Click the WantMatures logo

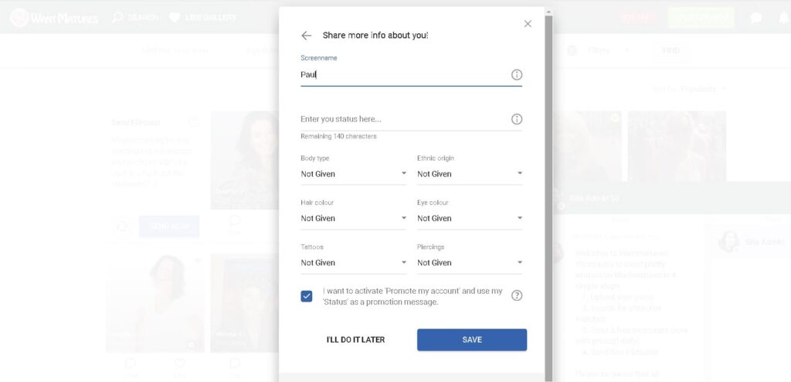tap(53, 18)
